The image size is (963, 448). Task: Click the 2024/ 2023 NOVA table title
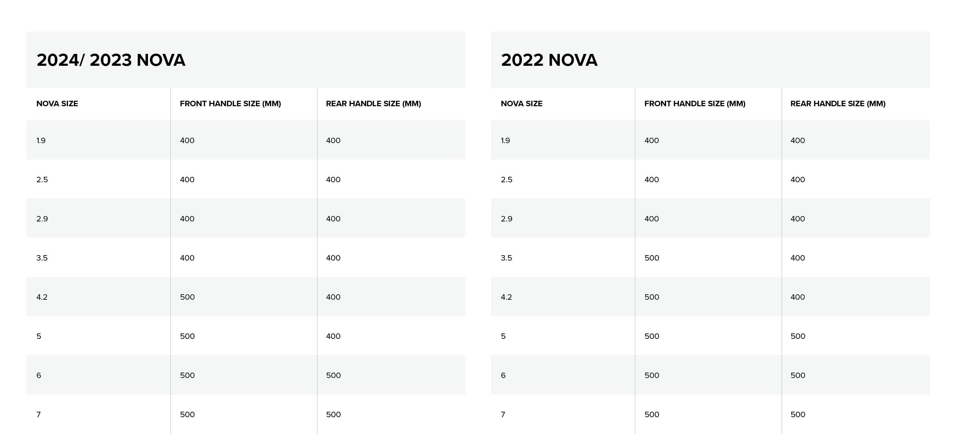coord(111,60)
